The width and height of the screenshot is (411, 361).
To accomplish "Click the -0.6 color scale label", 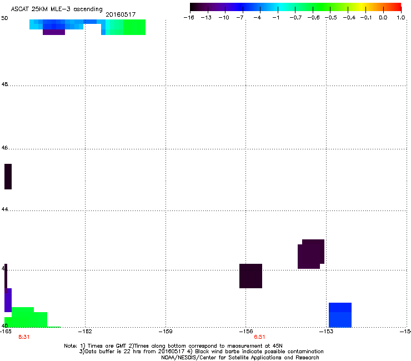I will tap(313, 18).
